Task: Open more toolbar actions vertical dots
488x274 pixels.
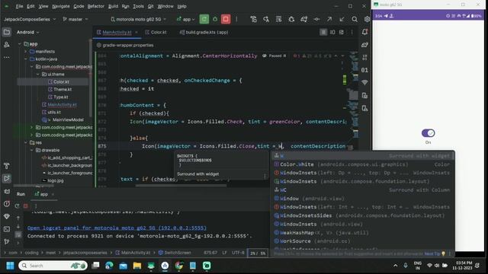Action: 236,19
